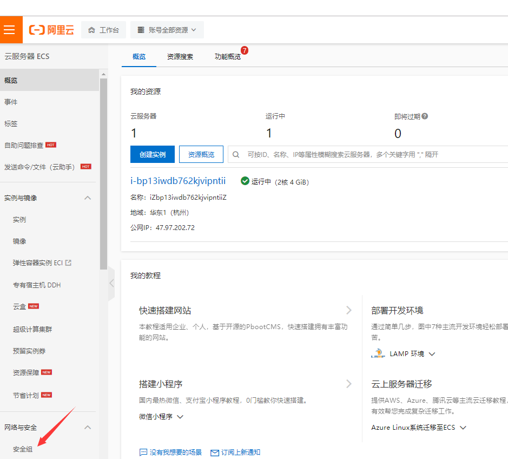508x459 pixels.
Task: Click the 云上服务器迁移 tutorial title
Action: 402,384
